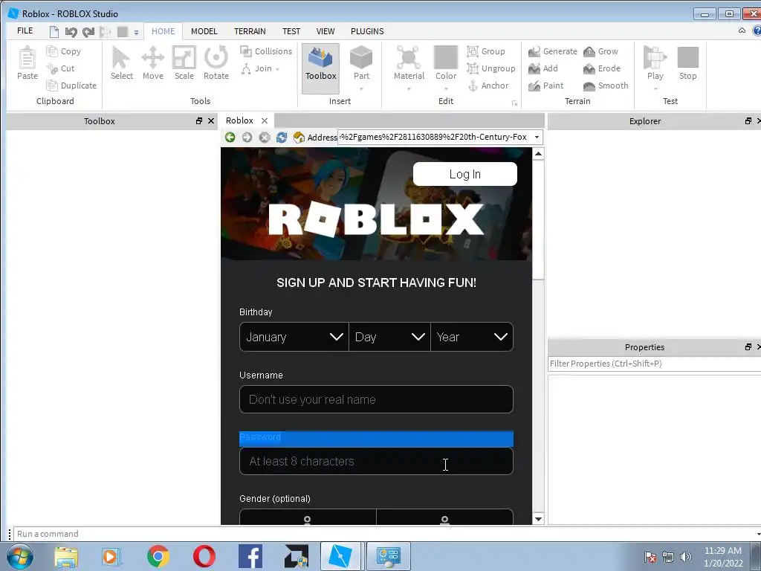Toggle the Collisions option
Screen dimensions: 761x571
click(266, 51)
